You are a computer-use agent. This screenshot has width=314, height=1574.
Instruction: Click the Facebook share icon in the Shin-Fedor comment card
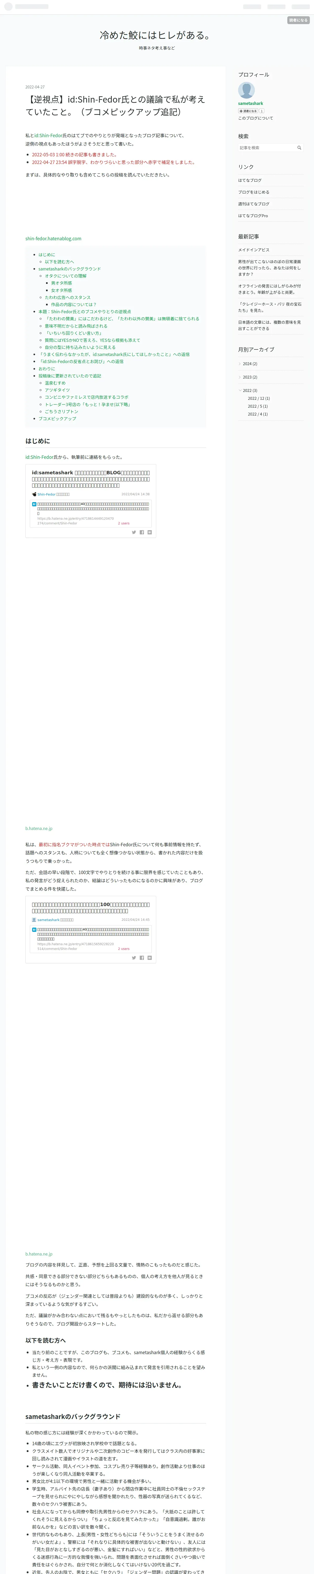[x=142, y=532]
